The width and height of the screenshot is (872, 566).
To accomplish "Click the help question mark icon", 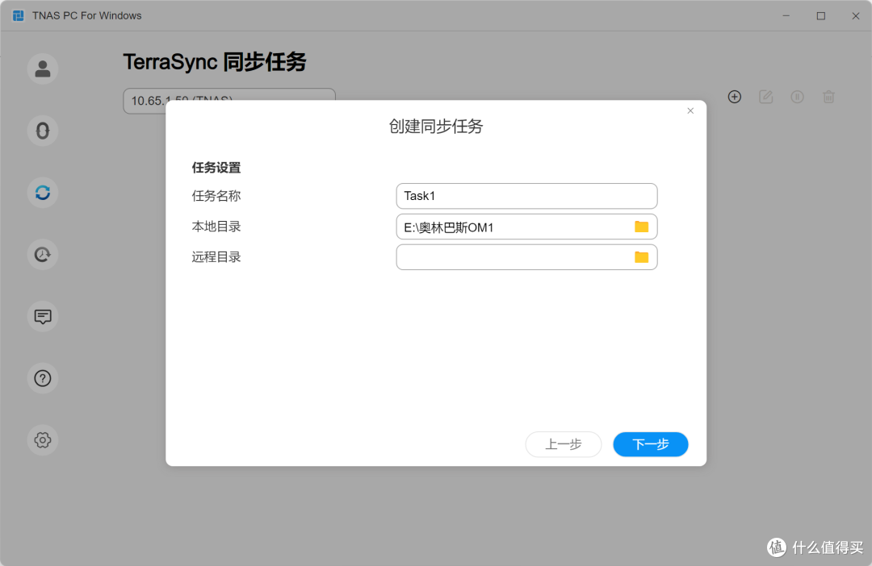I will [42, 378].
